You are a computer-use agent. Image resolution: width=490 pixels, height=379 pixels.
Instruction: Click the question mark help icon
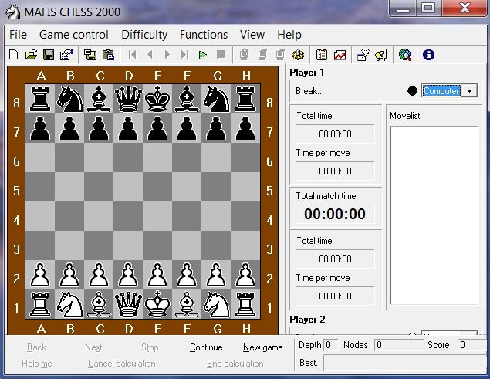381,55
